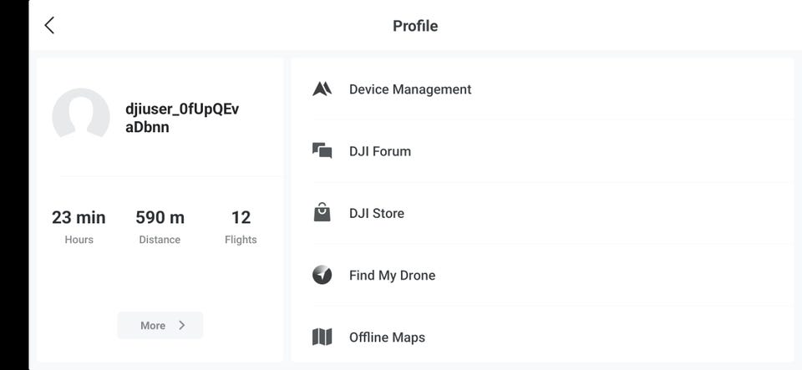Tap the Offline Maps map icon

tap(322, 337)
